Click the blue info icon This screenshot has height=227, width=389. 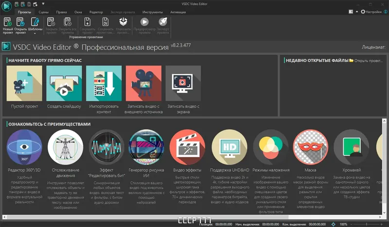click(x=386, y=12)
